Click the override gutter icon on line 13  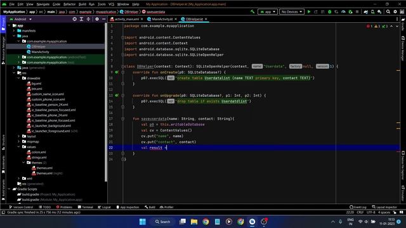tap(117, 96)
